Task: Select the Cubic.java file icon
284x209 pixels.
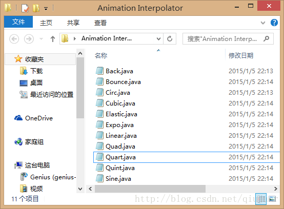Action: [99, 103]
